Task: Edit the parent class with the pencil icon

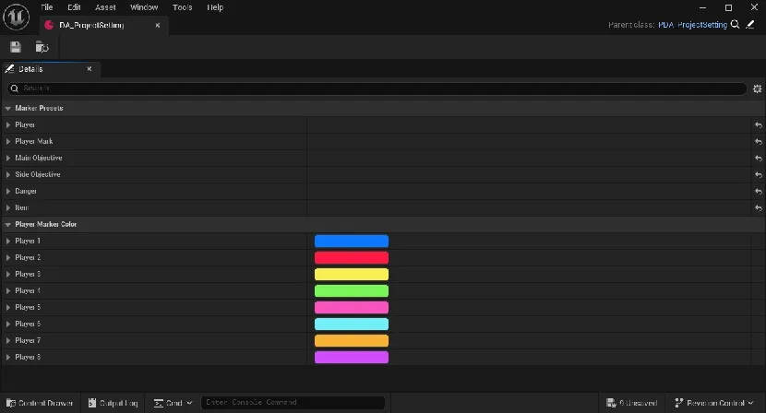Action: pyautogui.click(x=750, y=24)
